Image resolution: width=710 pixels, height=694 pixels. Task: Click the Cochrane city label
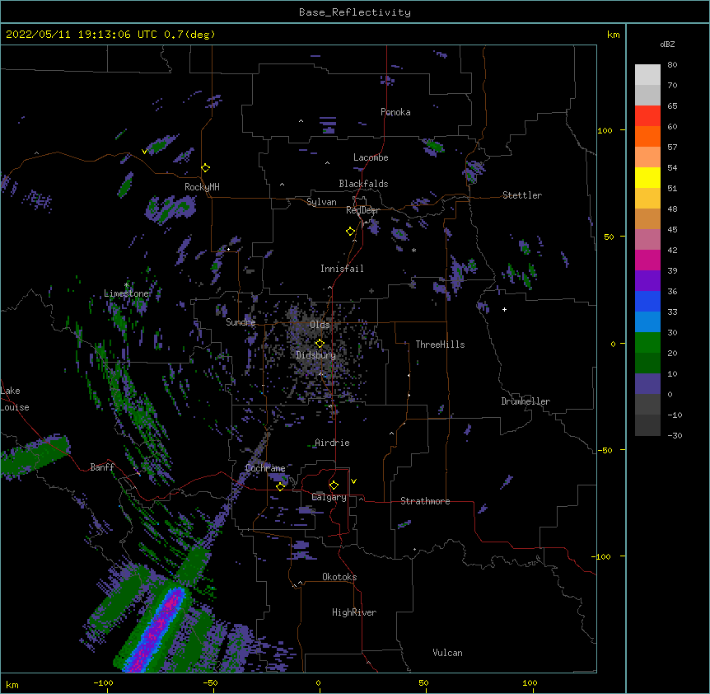(x=265, y=468)
